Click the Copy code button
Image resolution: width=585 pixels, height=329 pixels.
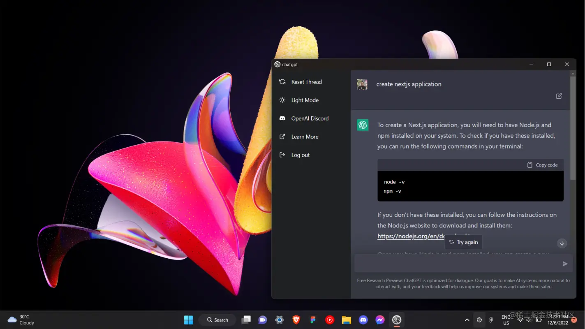click(542, 165)
